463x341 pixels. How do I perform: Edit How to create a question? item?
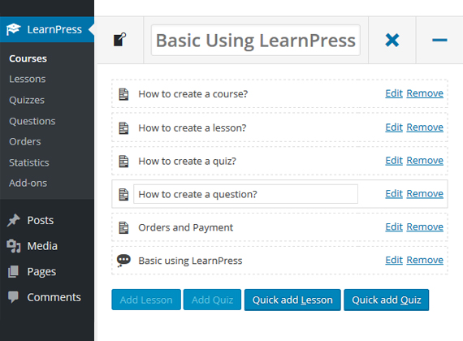tap(394, 194)
